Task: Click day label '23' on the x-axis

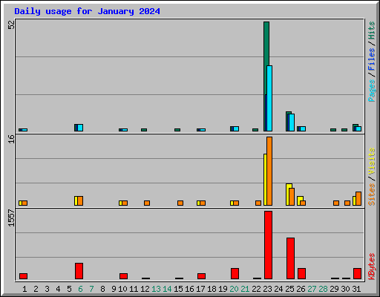Action: tap(267, 289)
